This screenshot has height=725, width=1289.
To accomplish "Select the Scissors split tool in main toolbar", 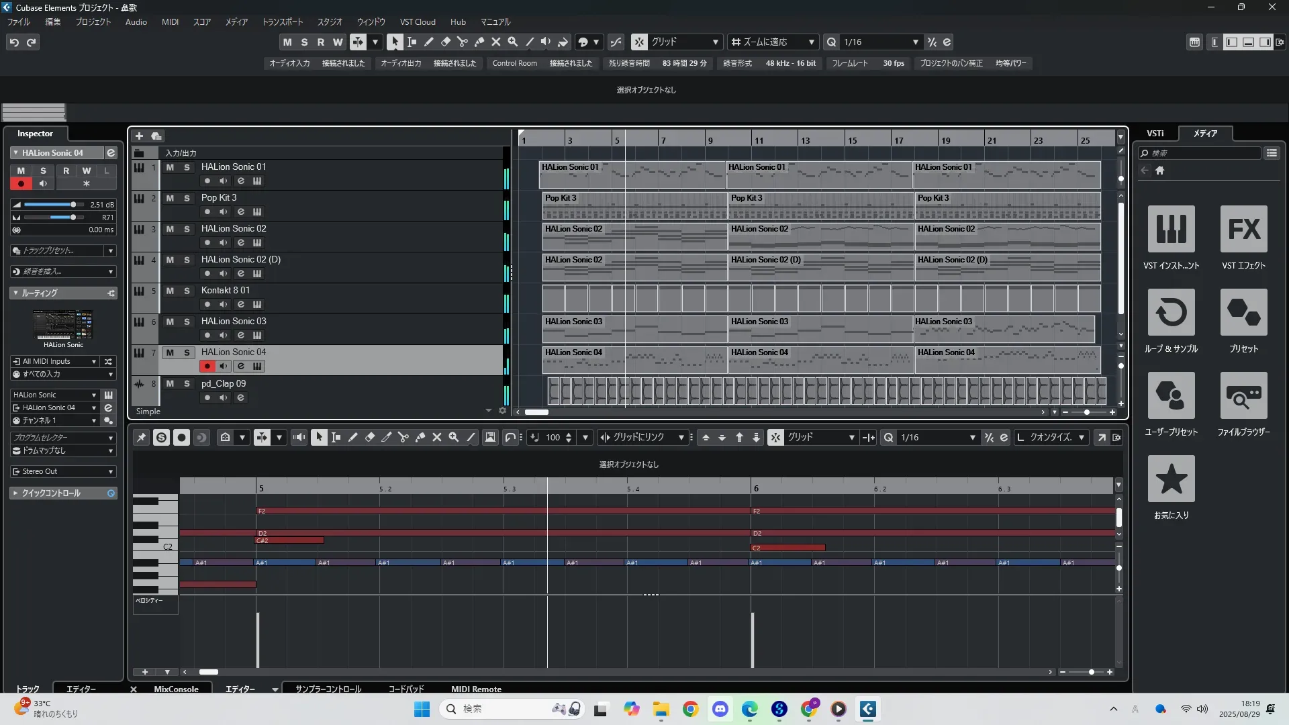I will pos(463,42).
